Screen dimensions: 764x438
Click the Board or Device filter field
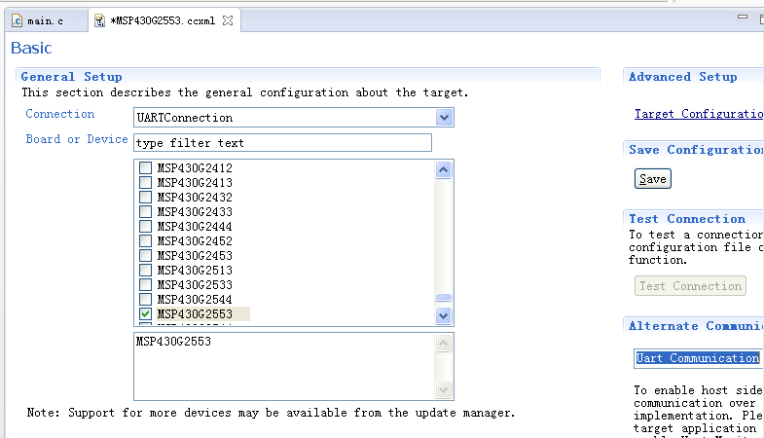282,143
